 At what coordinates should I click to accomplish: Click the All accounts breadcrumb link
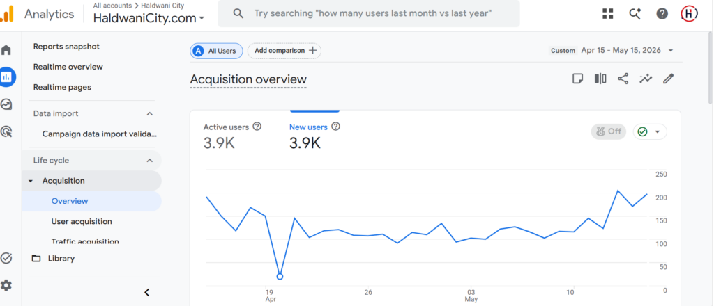112,6
